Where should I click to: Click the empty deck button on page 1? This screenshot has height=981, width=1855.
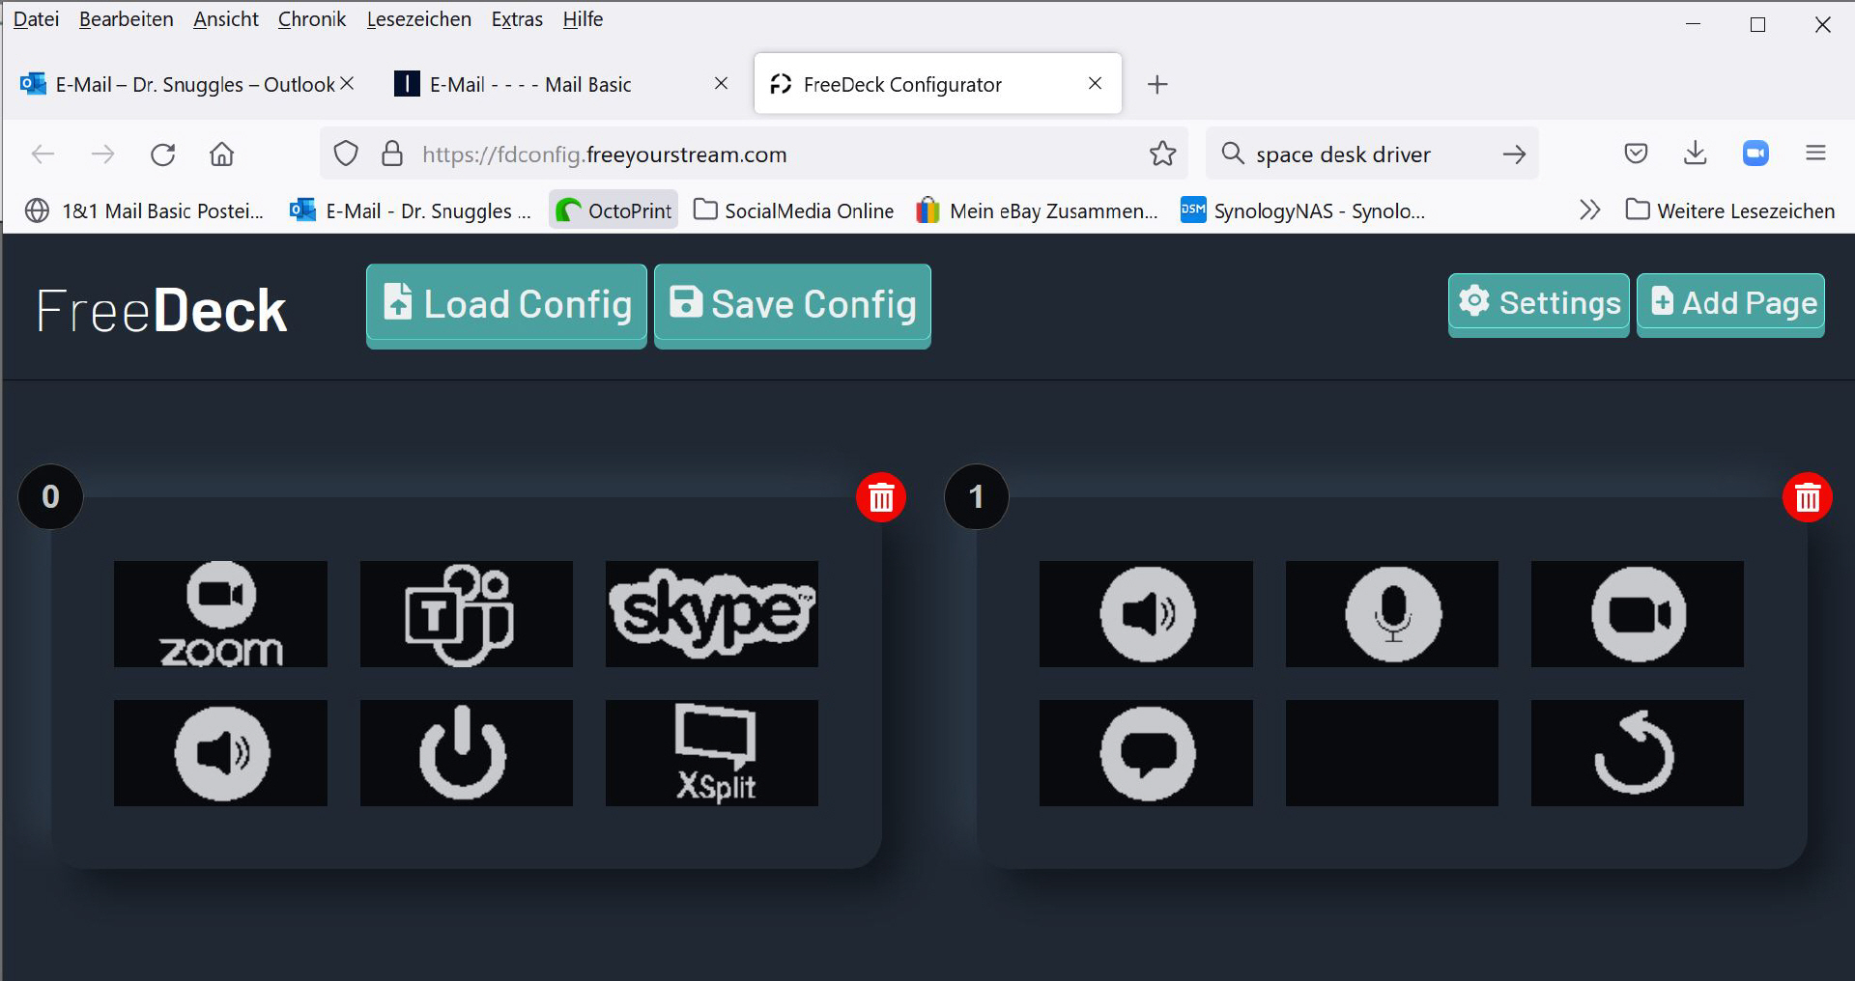[x=1391, y=753]
